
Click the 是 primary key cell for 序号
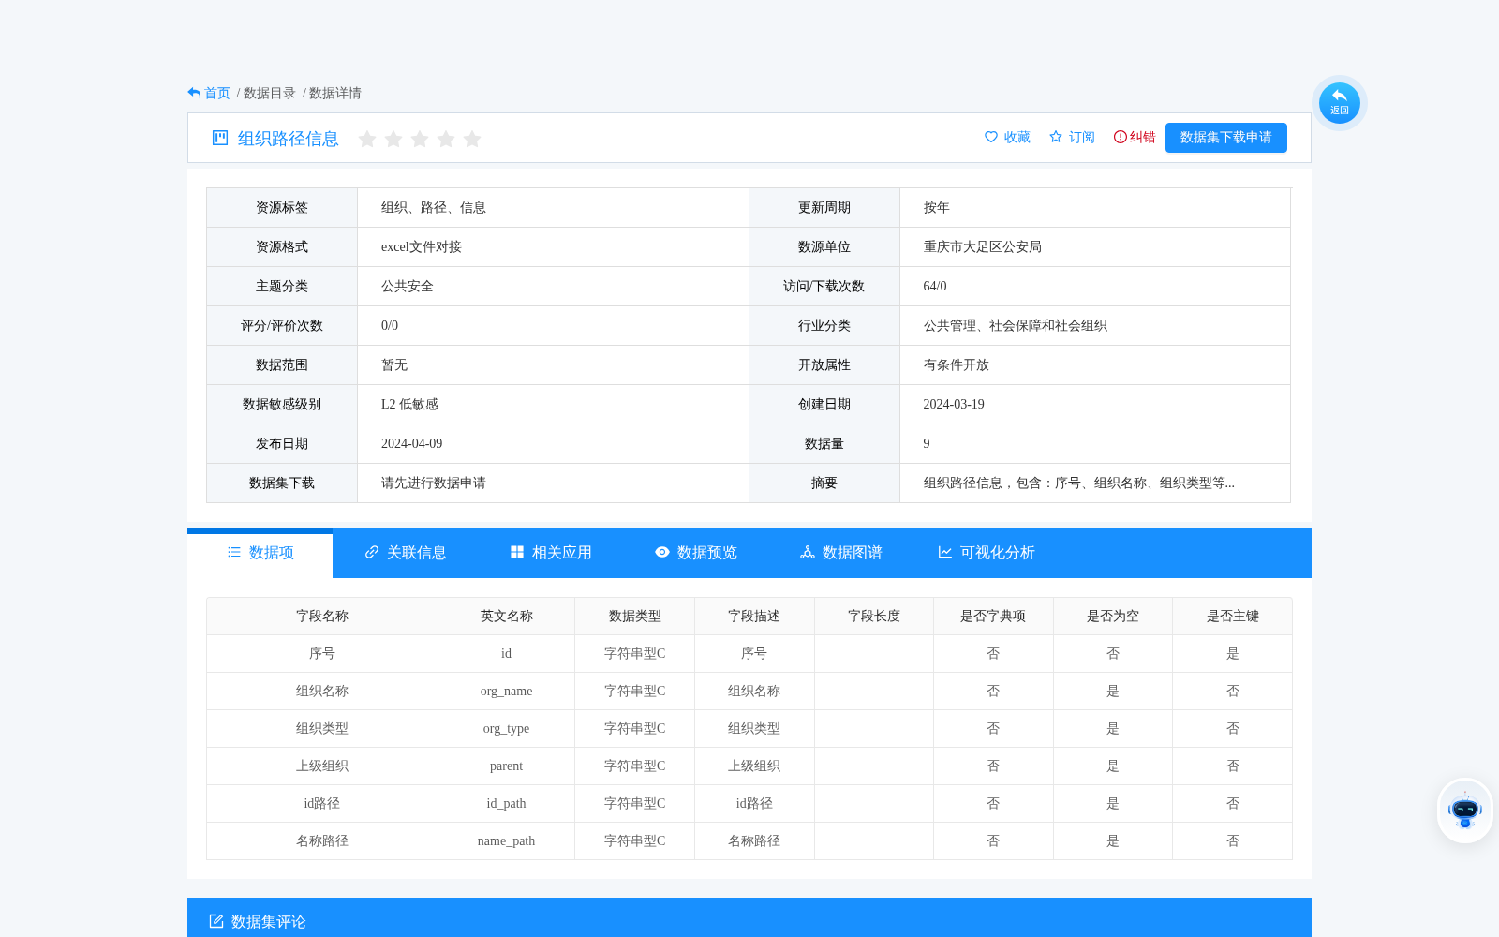(x=1233, y=654)
